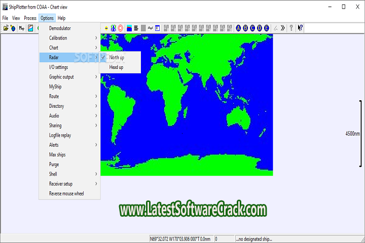The image size is (365, 243).
Task: Click Australia on the world chart
Action: tap(238, 118)
